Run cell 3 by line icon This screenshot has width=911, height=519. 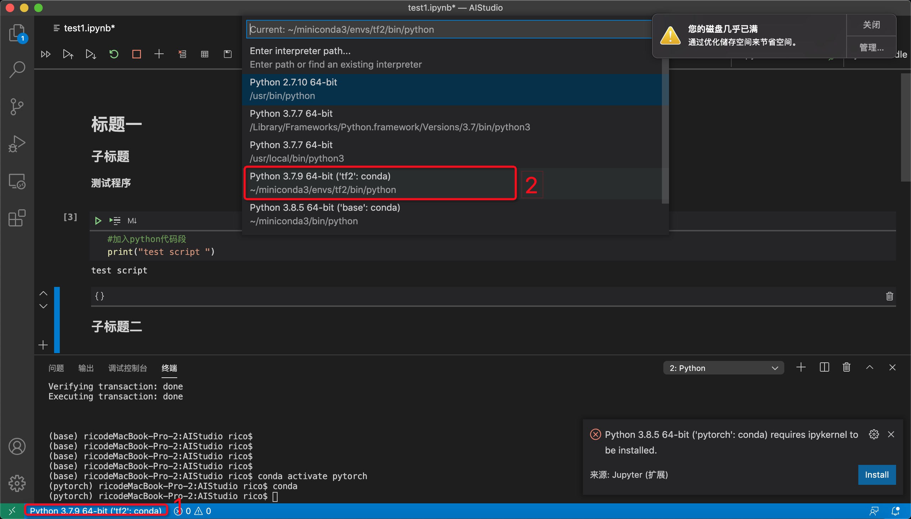click(115, 221)
